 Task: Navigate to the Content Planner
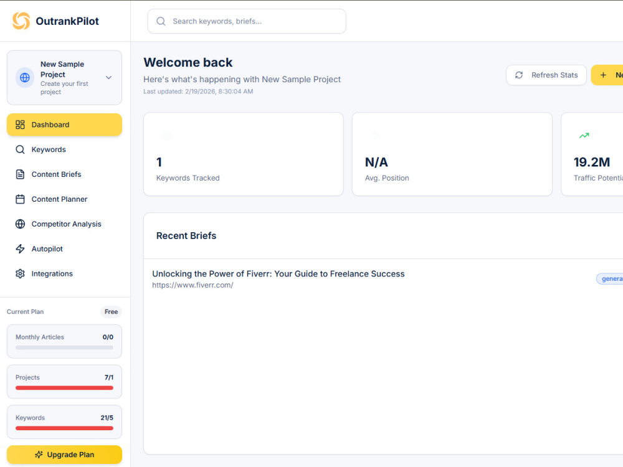point(64,199)
